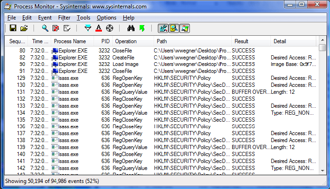Open the Filter menu
Screen dimensions: 330x189
64,18
